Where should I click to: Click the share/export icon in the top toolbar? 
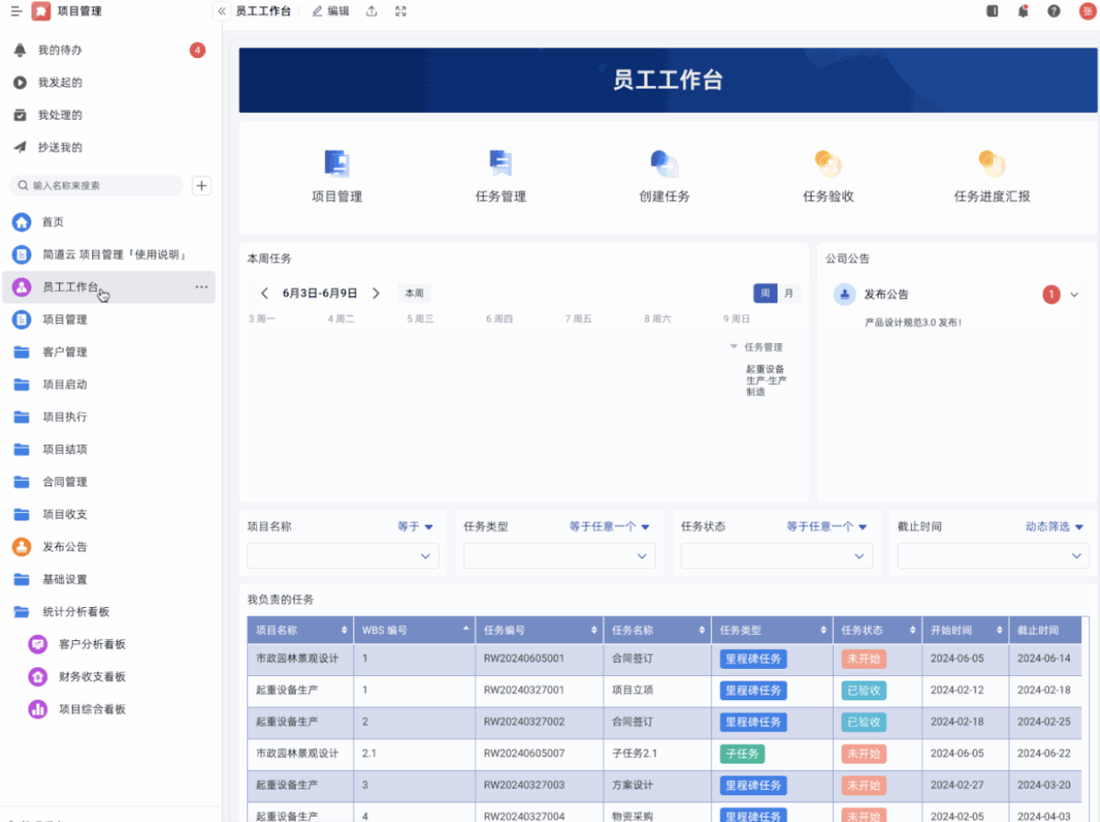click(373, 12)
